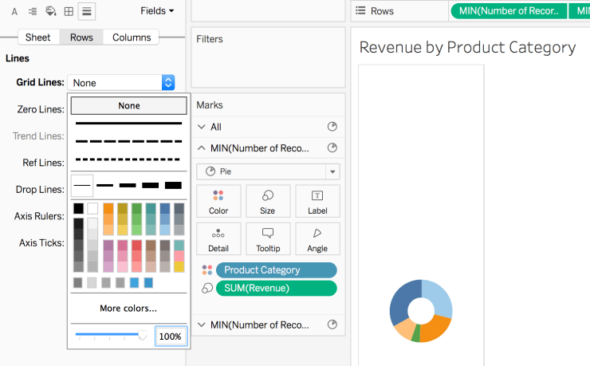
Task: Open the Fields dropdown menu
Action: [157, 11]
